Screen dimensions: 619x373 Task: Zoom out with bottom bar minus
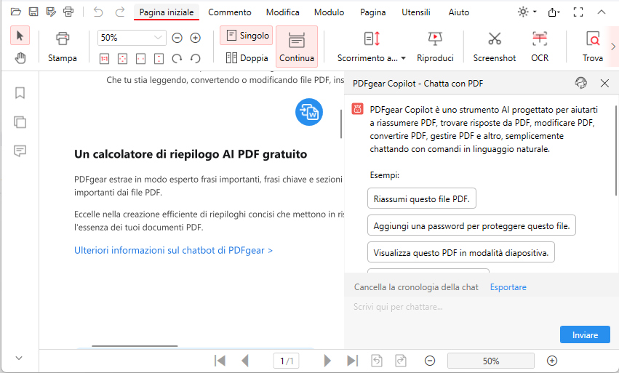point(430,361)
